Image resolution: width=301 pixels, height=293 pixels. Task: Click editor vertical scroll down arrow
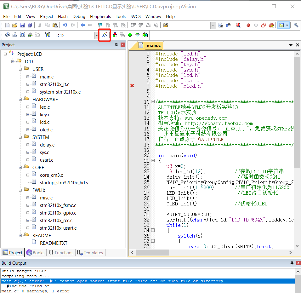pos(297,246)
